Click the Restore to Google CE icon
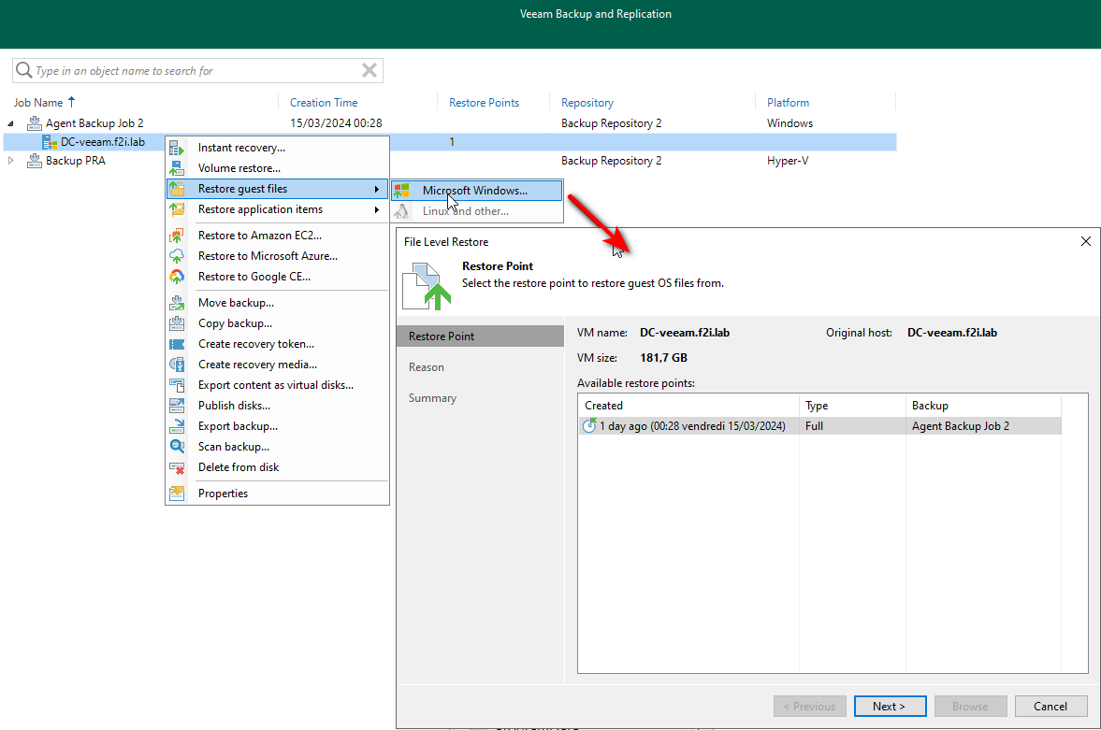The image size is (1101, 730). (176, 277)
